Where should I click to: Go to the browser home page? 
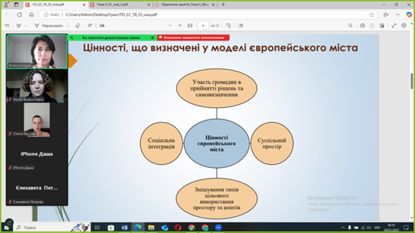31,15
